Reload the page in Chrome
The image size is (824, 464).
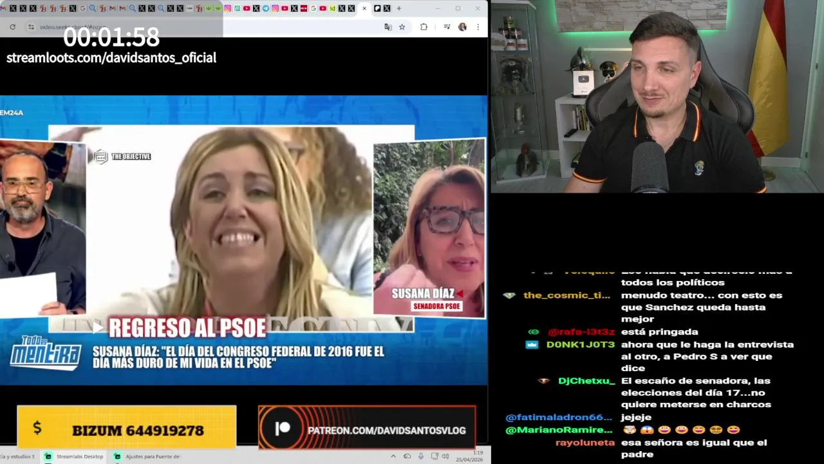(x=12, y=27)
